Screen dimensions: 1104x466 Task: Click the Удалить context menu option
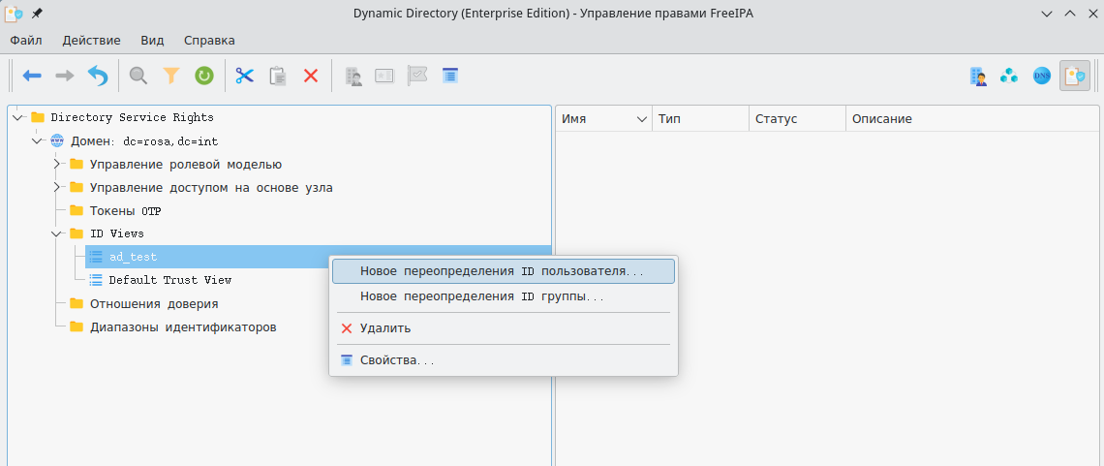[384, 328]
